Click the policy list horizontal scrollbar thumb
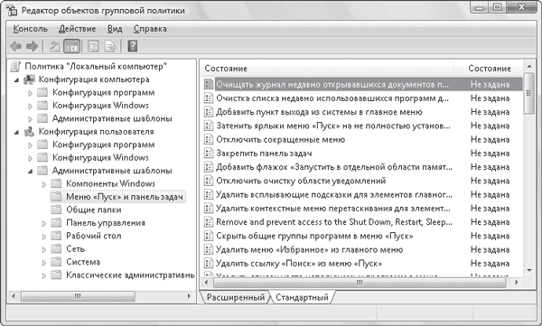Image resolution: width=542 pixels, height=326 pixels. 360,283
